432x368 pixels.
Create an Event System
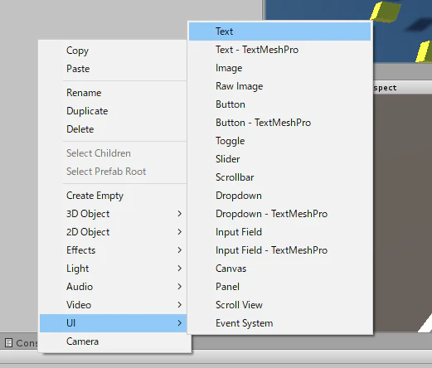click(279, 323)
